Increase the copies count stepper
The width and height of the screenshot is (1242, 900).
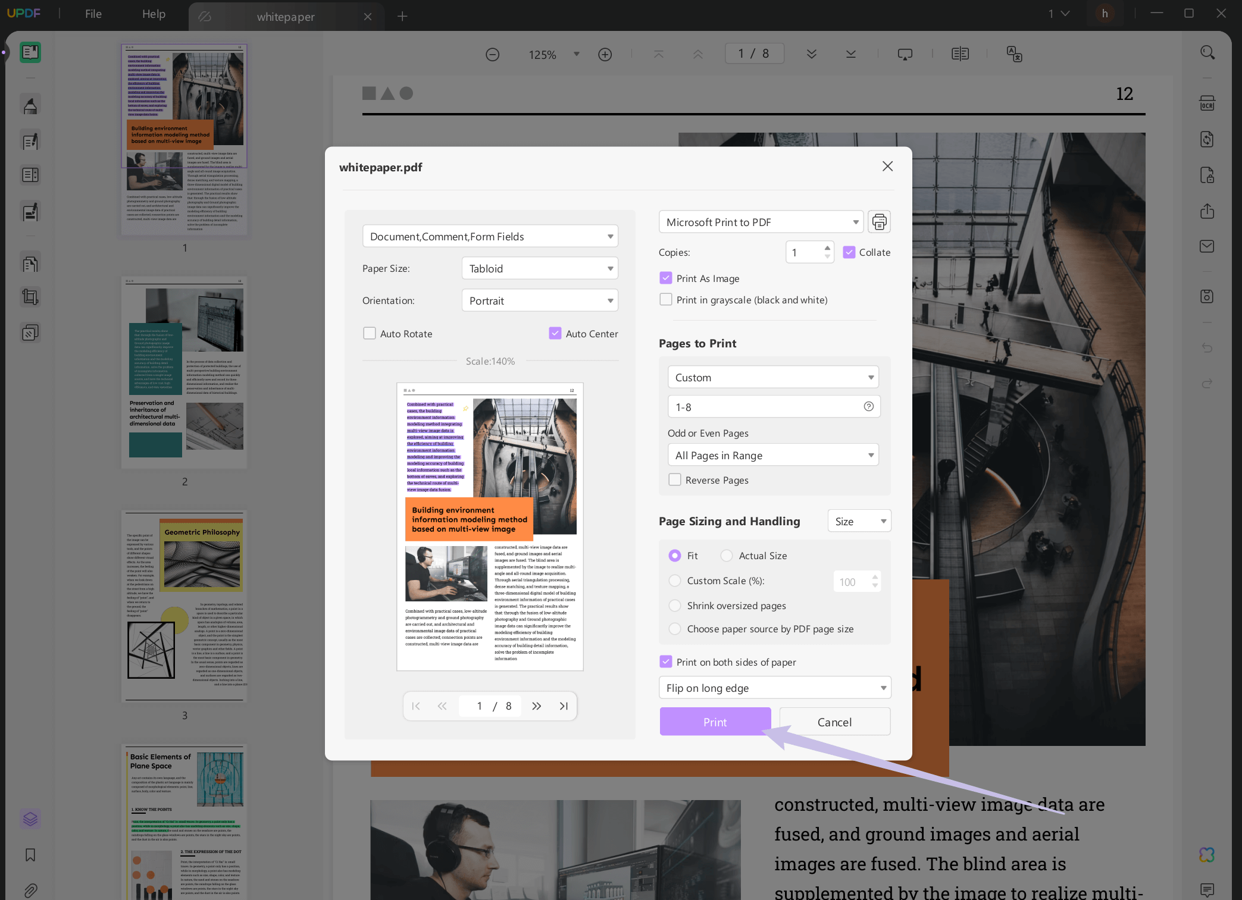[827, 247]
